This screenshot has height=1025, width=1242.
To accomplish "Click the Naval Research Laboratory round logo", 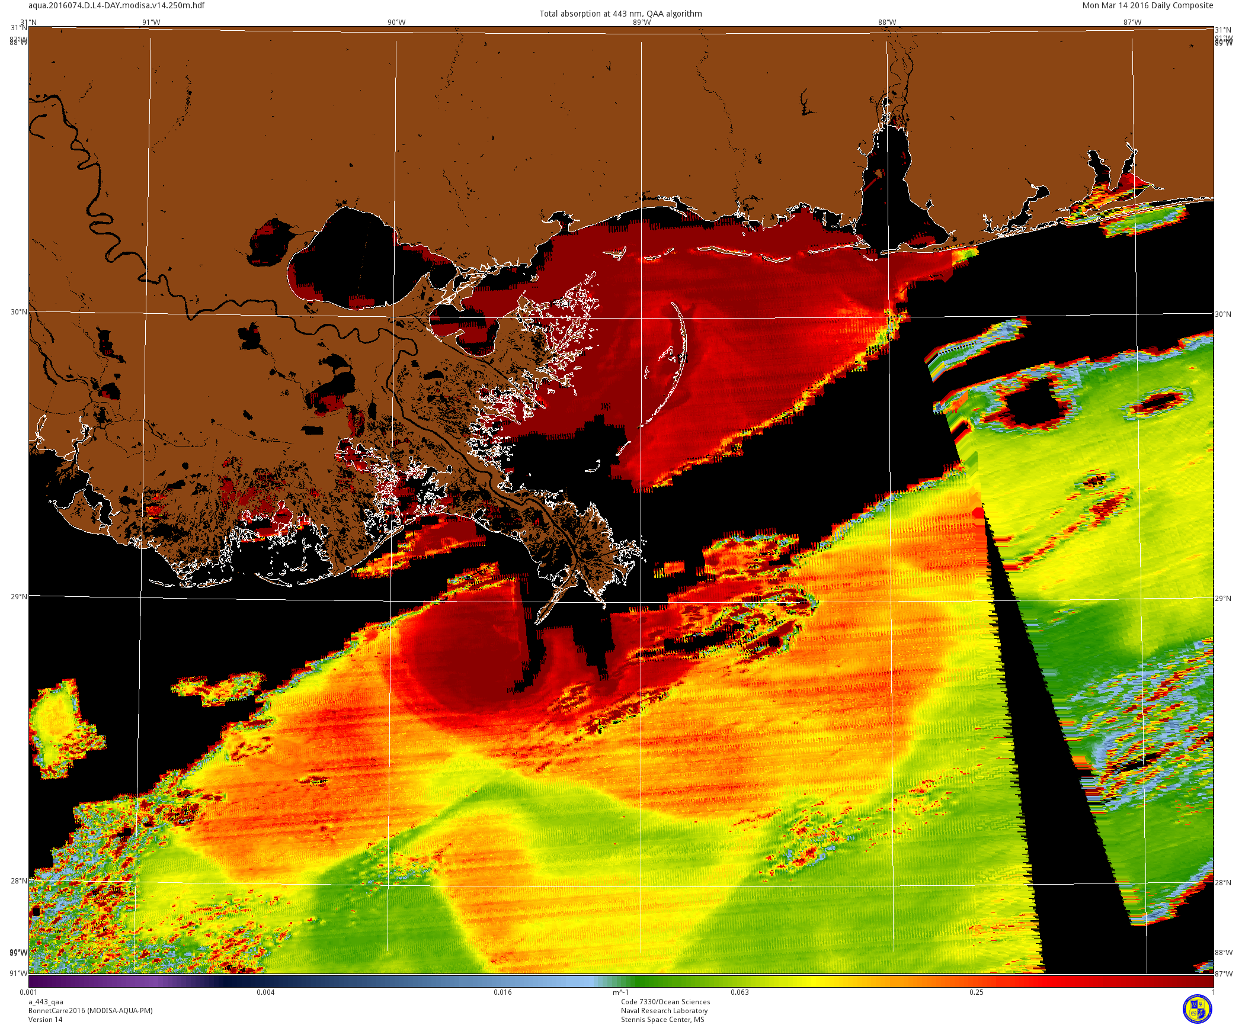I will (1197, 1009).
